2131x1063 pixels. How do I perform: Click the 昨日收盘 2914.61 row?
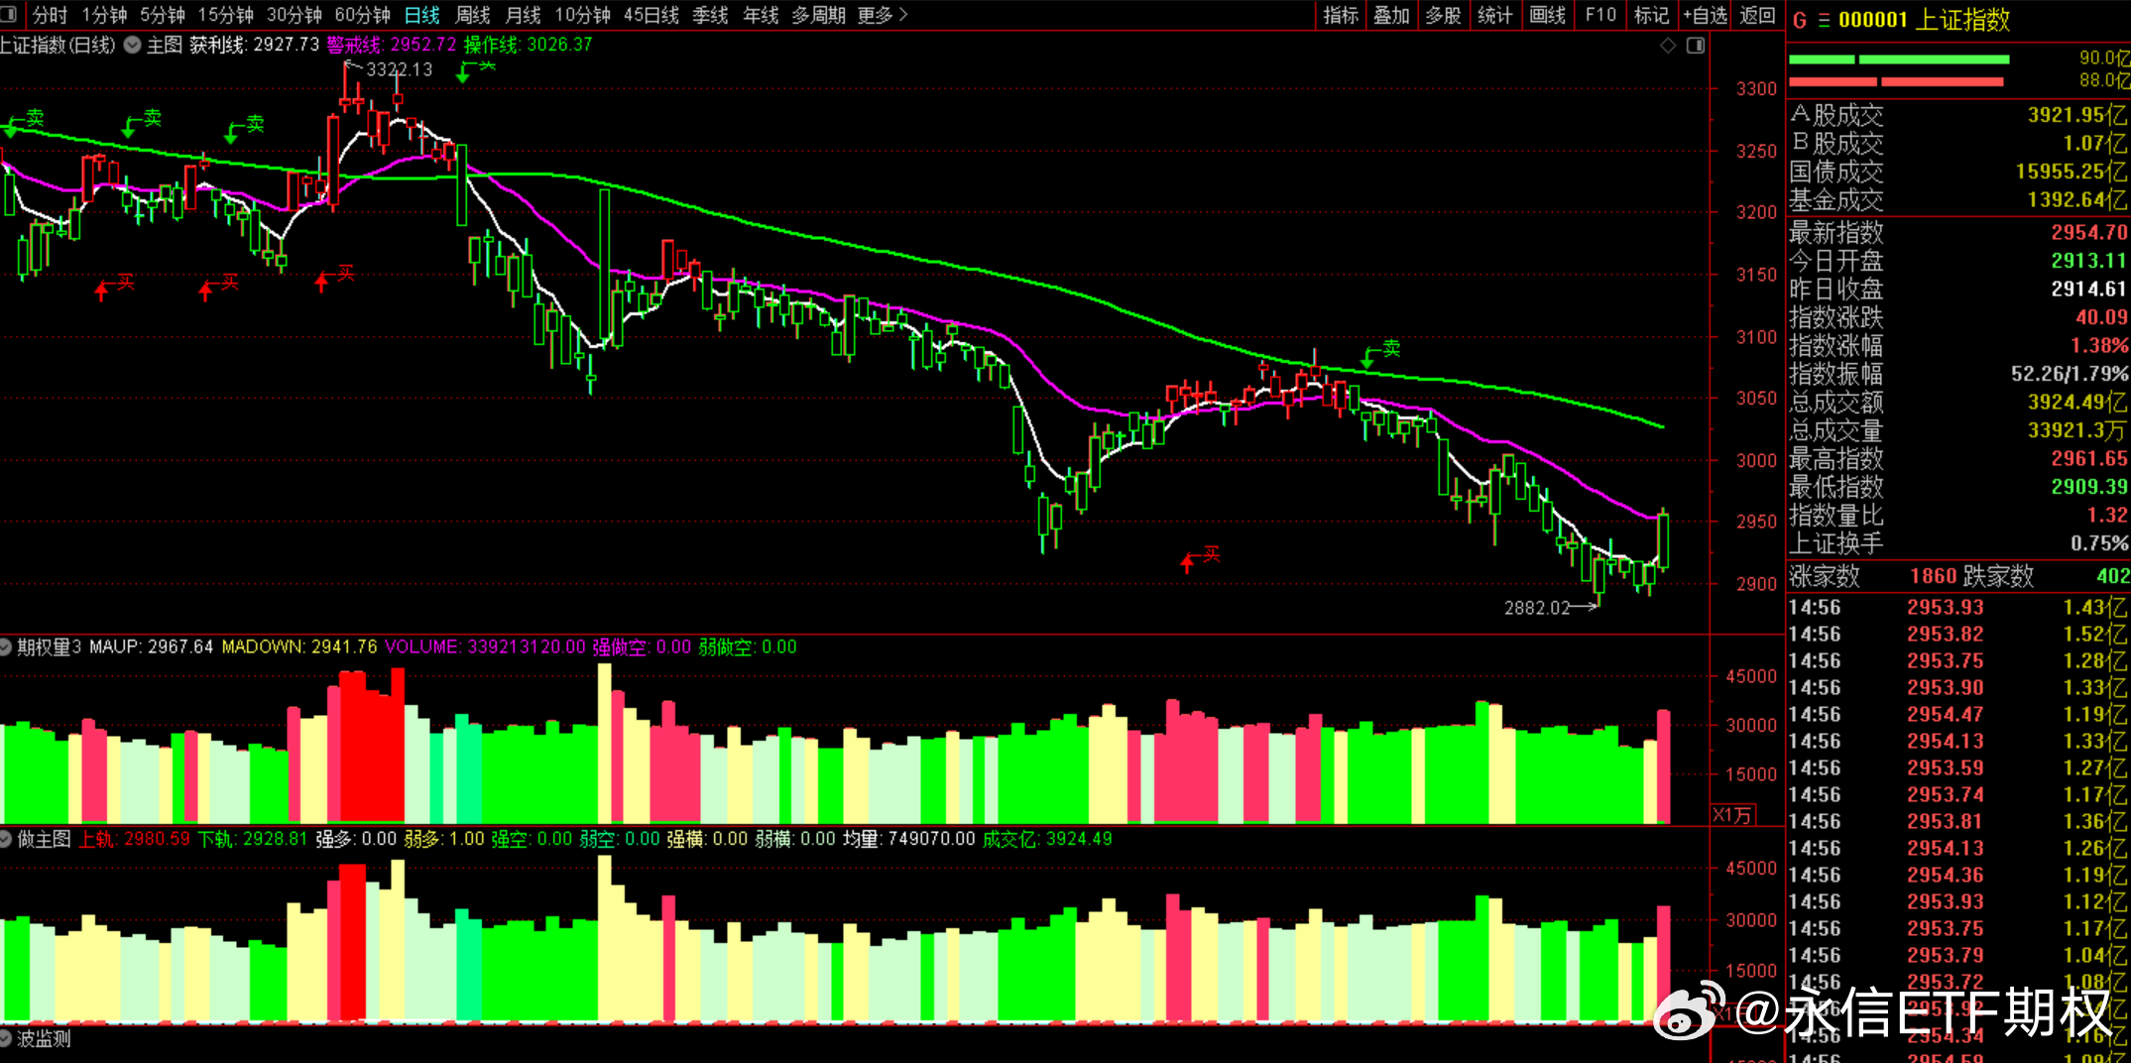tap(1958, 289)
